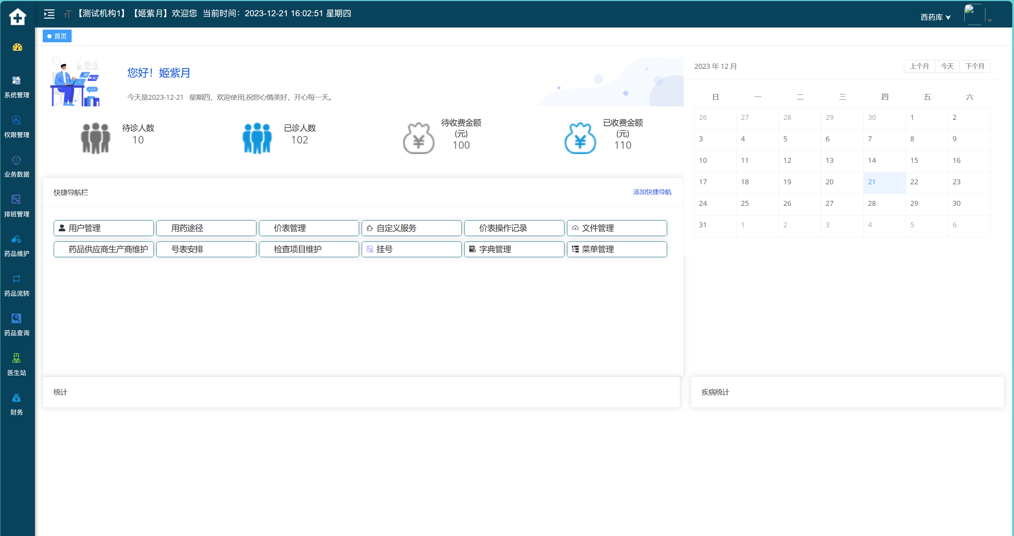Screen dimensions: 1014x536
Task: Select date 19 in the calendar
Action: point(800,183)
